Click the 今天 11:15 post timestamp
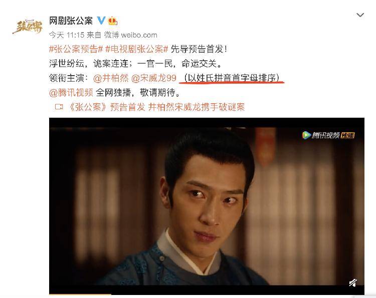The width and height of the screenshot is (376, 298). click(67, 35)
